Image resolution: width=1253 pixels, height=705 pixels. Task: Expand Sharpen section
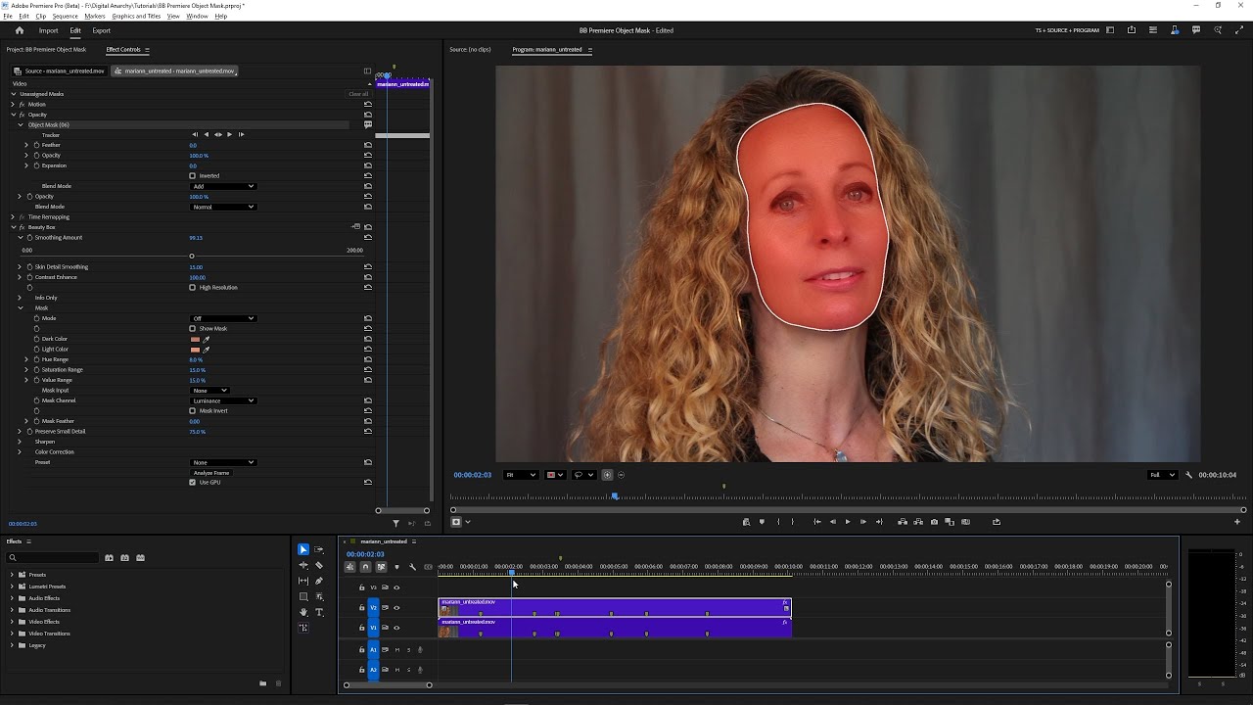click(x=20, y=442)
